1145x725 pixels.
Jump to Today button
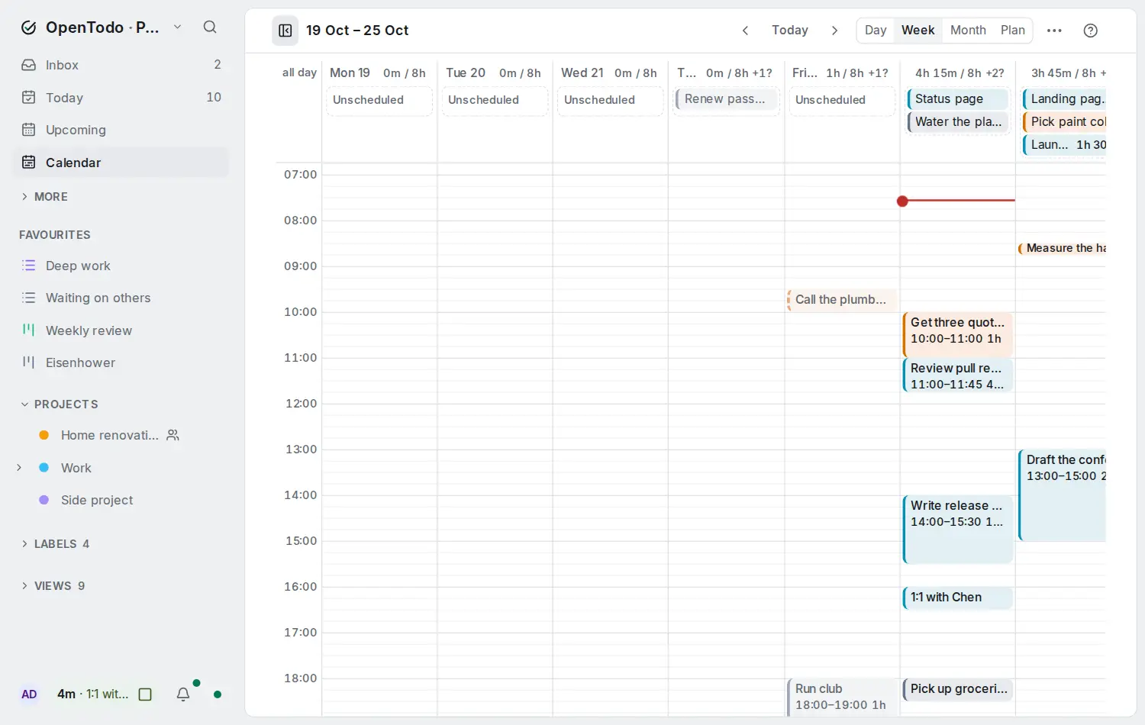click(790, 31)
